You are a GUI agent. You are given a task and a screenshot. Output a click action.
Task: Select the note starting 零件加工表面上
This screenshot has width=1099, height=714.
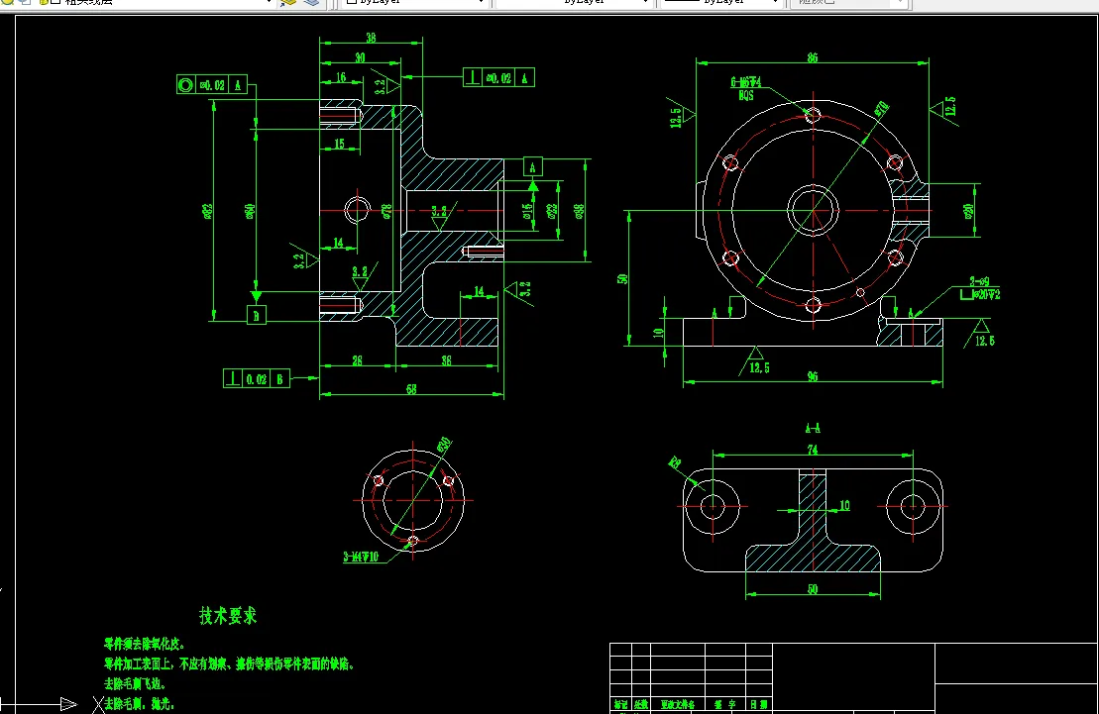(229, 663)
